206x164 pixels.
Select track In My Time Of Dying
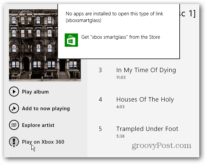pos(146,70)
